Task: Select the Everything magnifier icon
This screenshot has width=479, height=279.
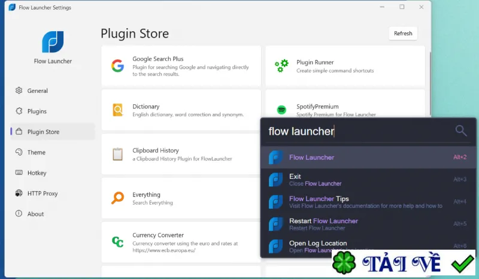Action: [x=117, y=198]
